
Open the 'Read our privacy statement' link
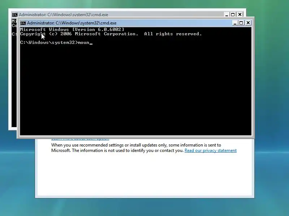(211, 150)
